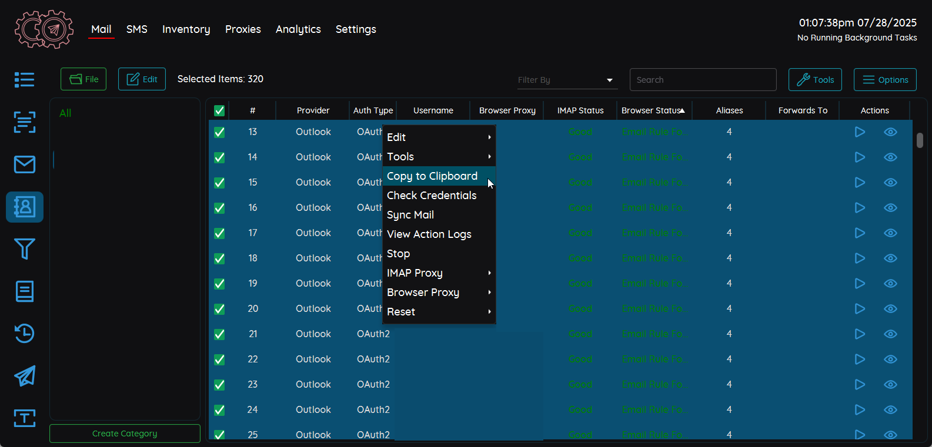This screenshot has height=447, width=932.
Task: Uncheck the checkbox for row 14
Action: 219,157
